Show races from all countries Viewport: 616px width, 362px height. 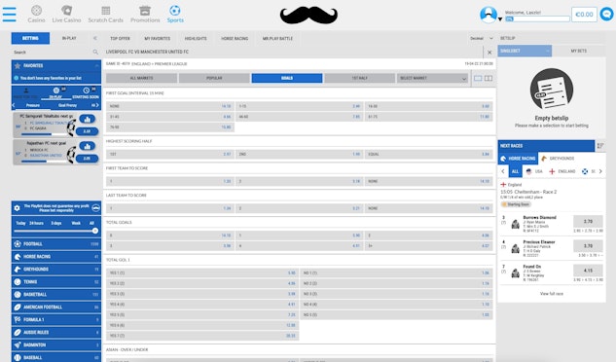(x=515, y=171)
